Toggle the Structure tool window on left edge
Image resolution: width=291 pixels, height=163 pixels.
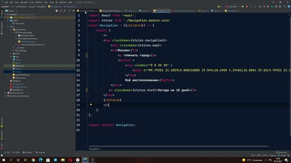2,122
